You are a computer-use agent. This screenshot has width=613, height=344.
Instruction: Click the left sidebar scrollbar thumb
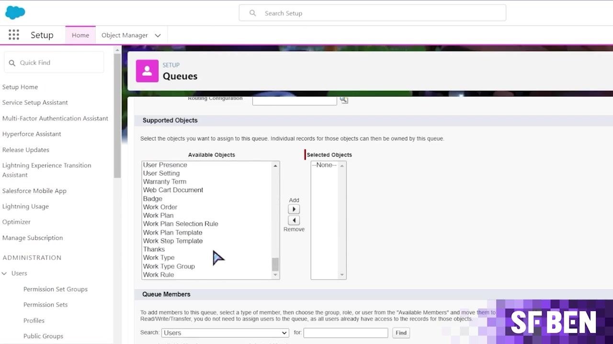coord(117,115)
